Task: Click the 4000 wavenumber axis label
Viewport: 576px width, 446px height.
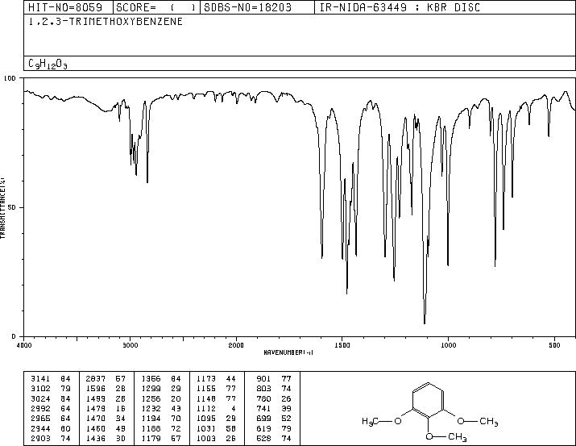Action: click(x=24, y=345)
